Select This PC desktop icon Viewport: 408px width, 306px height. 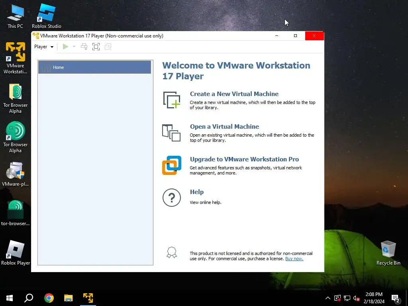16,16
